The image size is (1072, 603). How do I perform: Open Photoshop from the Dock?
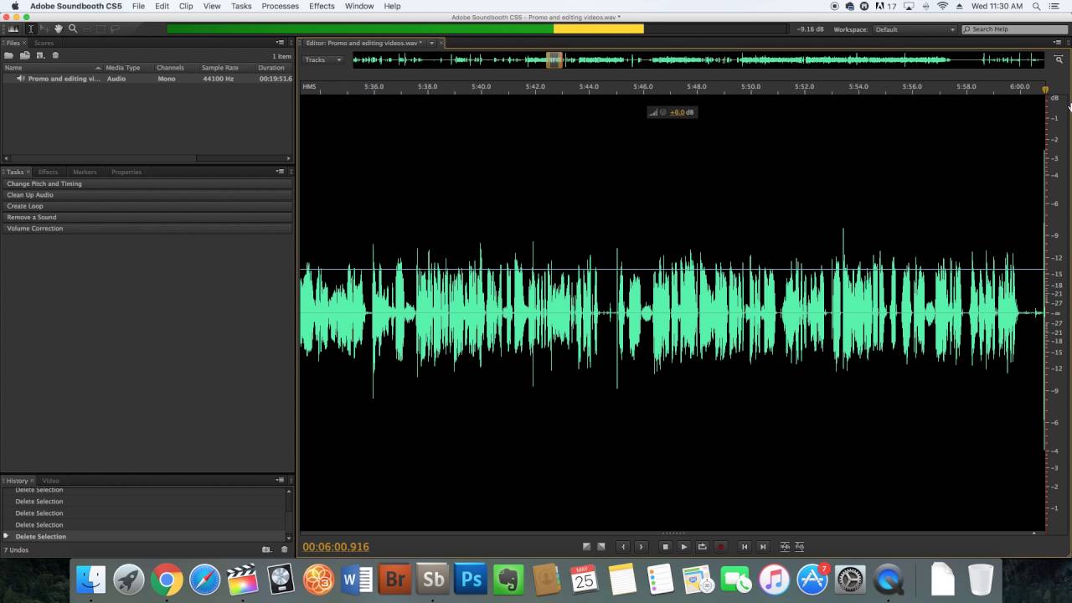pos(472,580)
